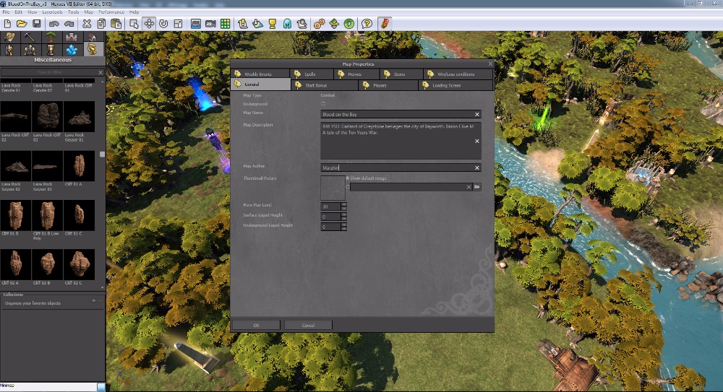This screenshot has height=392, width=723.
Task: Click the help question mark icon
Action: point(367,24)
